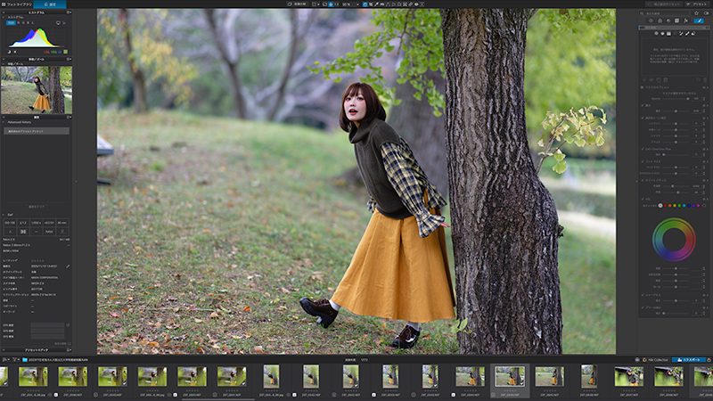Select the blue HSL channel swatch
The height and width of the screenshot is (401, 713).
point(688,206)
